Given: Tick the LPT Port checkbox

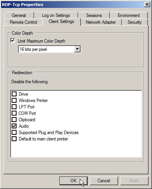Looking at the screenshot, I should (14, 107).
